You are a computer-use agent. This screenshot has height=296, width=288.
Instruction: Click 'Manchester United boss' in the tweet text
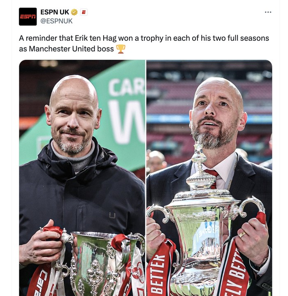pyautogui.click(x=71, y=49)
